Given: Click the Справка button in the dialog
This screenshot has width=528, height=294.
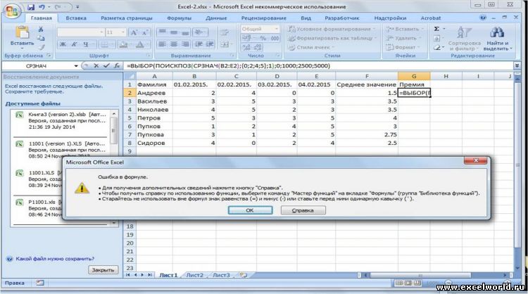Looking at the screenshot, I should point(303,210).
